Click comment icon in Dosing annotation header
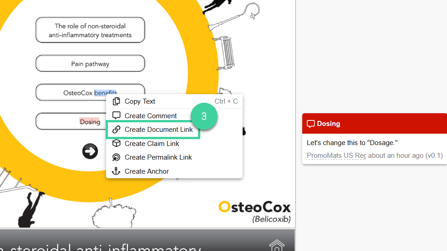The height and width of the screenshot is (251, 447). click(311, 124)
